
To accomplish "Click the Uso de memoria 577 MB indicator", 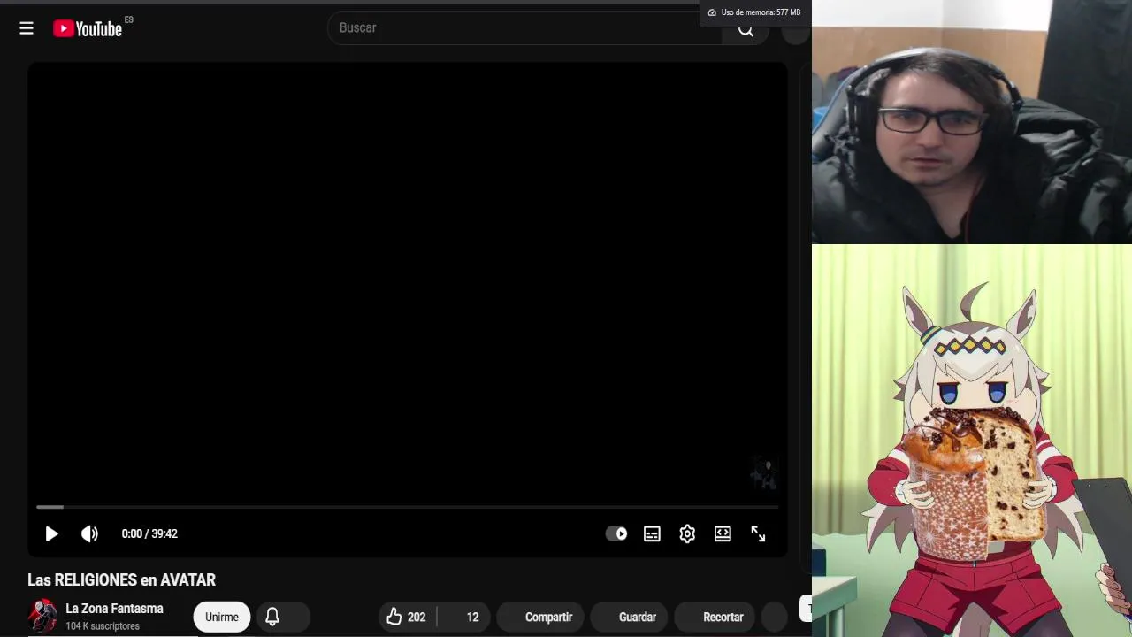I will [x=754, y=12].
